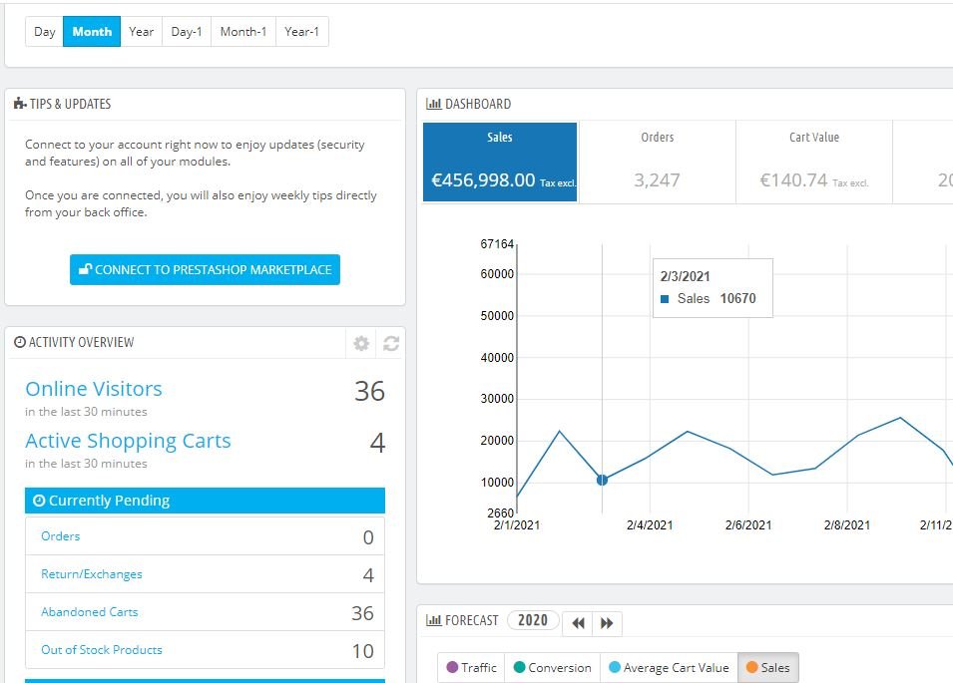Click the Out of Stock count 10
The width and height of the screenshot is (953, 683).
(x=363, y=651)
